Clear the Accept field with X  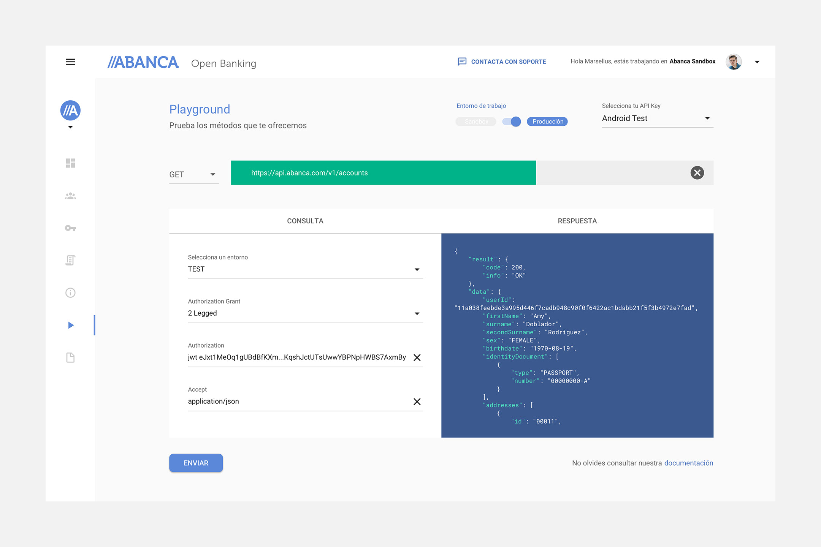(x=417, y=402)
